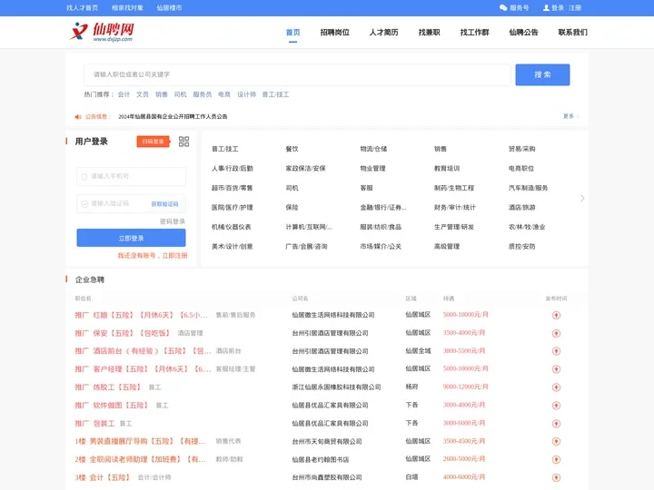The height and width of the screenshot is (490, 654).
Task: Open company 仙居县老约翰图书店
Action: (321, 459)
